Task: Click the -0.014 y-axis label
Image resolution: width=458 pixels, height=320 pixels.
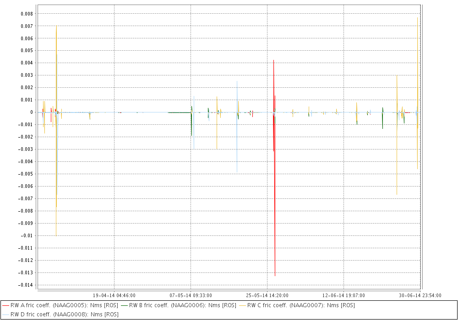Action: [x=26, y=285]
